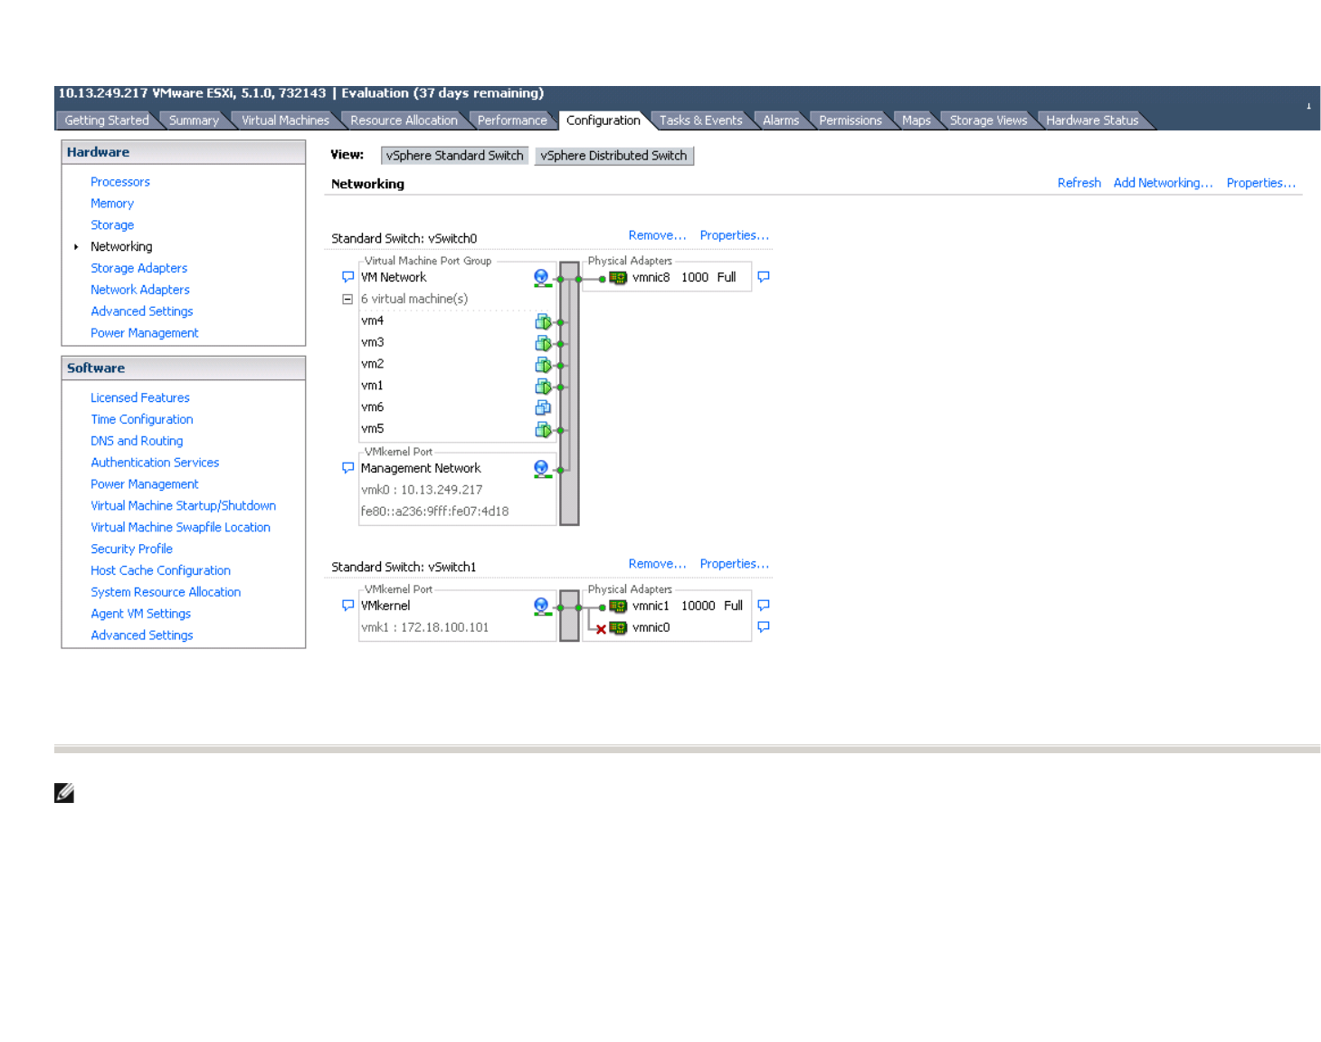Viewport: 1321px width, 1042px height.
Task: Open the Performance tab
Action: [x=512, y=120]
